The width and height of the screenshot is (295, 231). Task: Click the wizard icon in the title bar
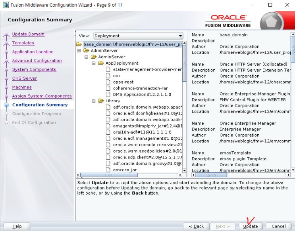point(6,5)
